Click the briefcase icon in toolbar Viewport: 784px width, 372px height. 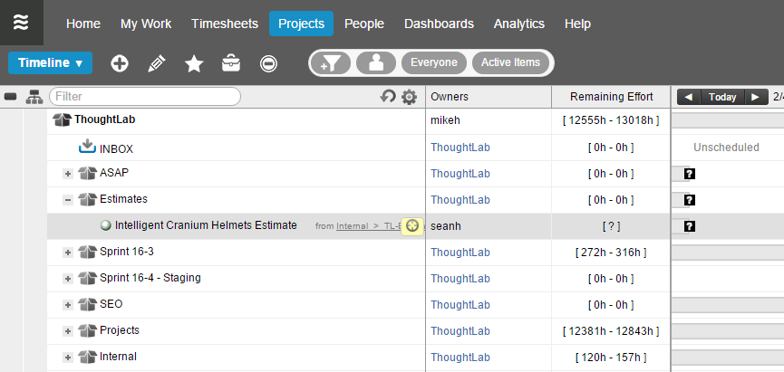pos(231,63)
